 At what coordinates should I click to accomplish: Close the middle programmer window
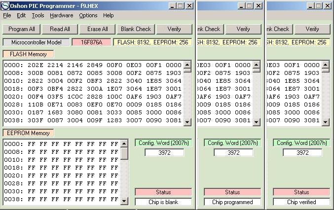[x=259, y=6]
